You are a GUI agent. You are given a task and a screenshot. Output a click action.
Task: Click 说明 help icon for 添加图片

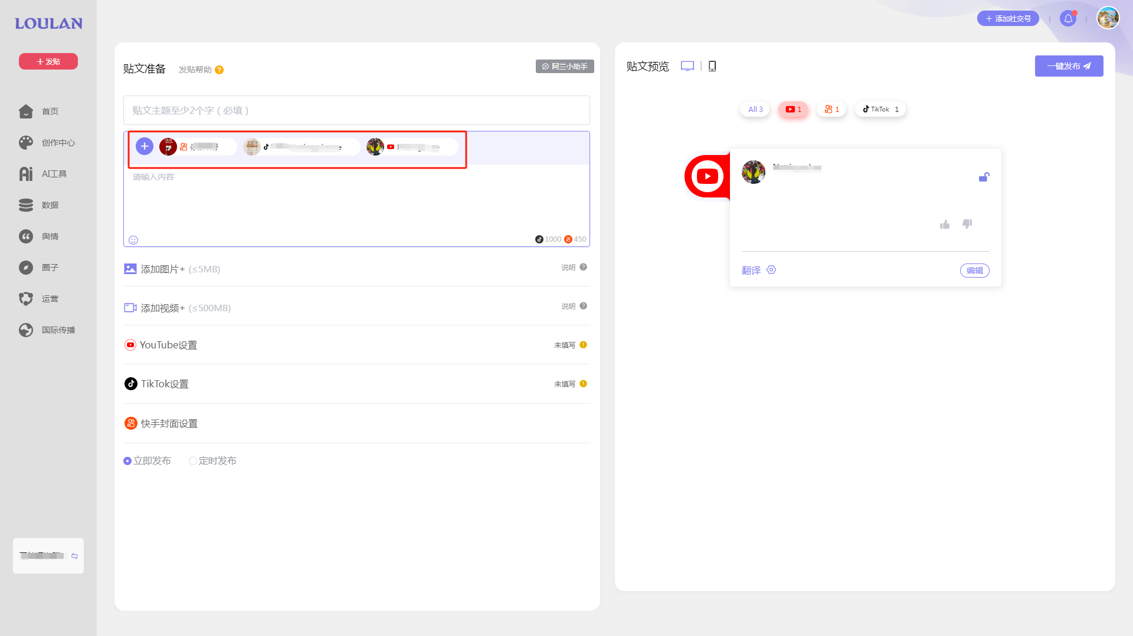point(583,267)
